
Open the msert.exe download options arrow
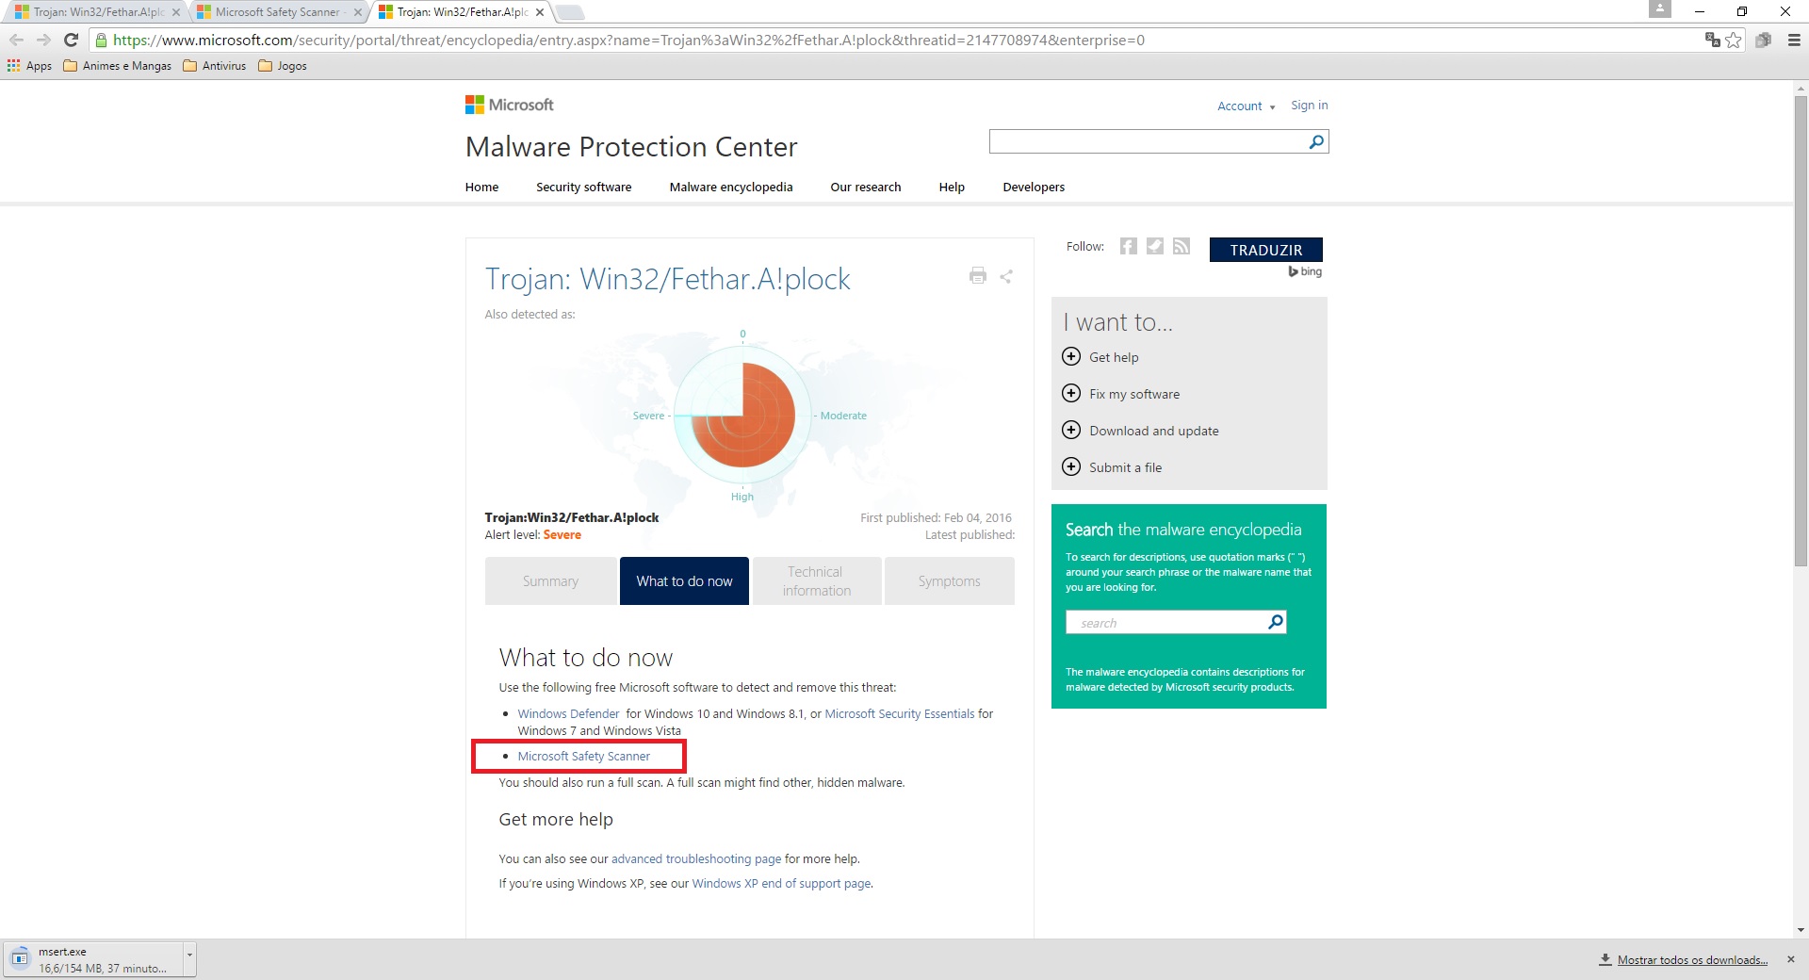click(189, 955)
